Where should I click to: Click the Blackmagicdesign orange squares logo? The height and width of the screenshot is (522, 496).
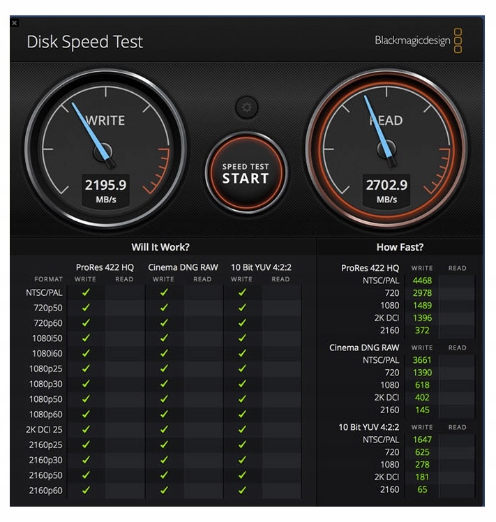[458, 40]
